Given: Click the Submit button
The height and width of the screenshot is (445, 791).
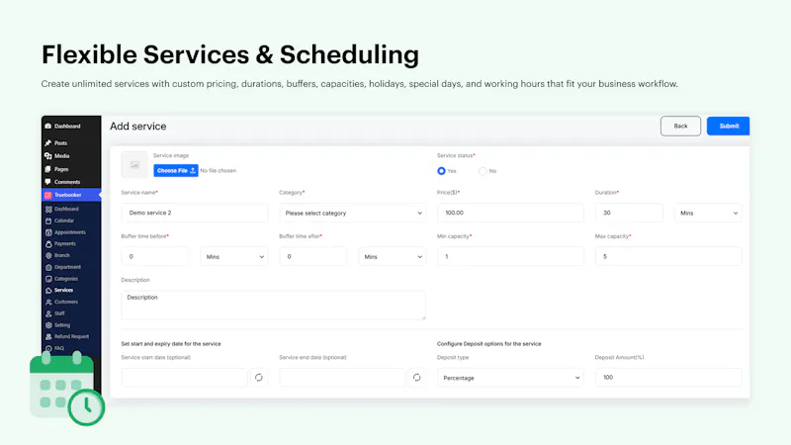Looking at the screenshot, I should pos(729,127).
